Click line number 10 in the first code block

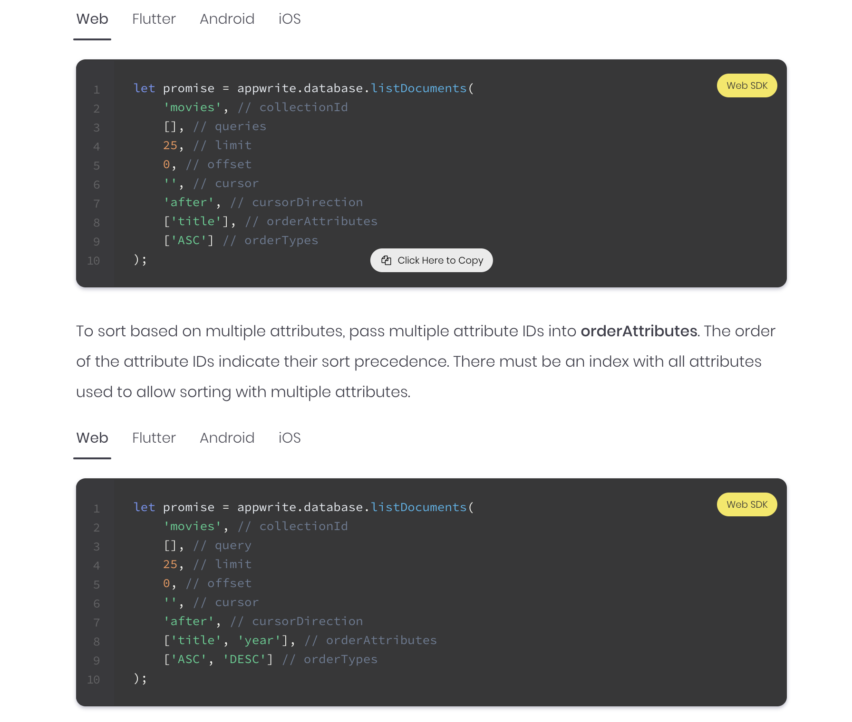[94, 261]
